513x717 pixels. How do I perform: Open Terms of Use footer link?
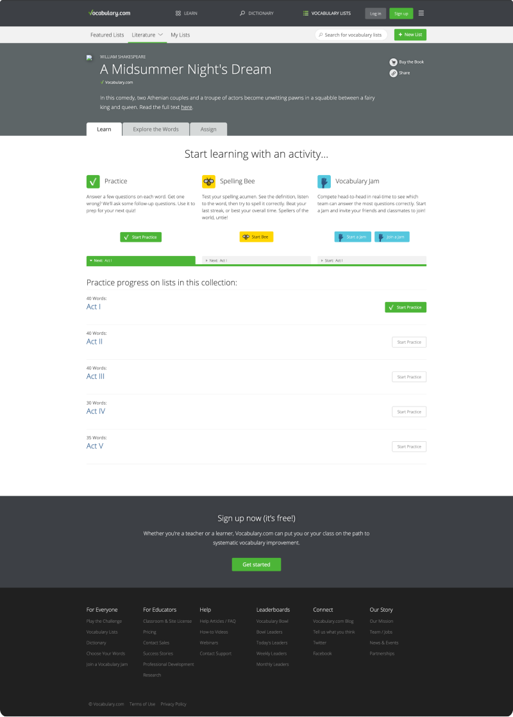tap(142, 704)
